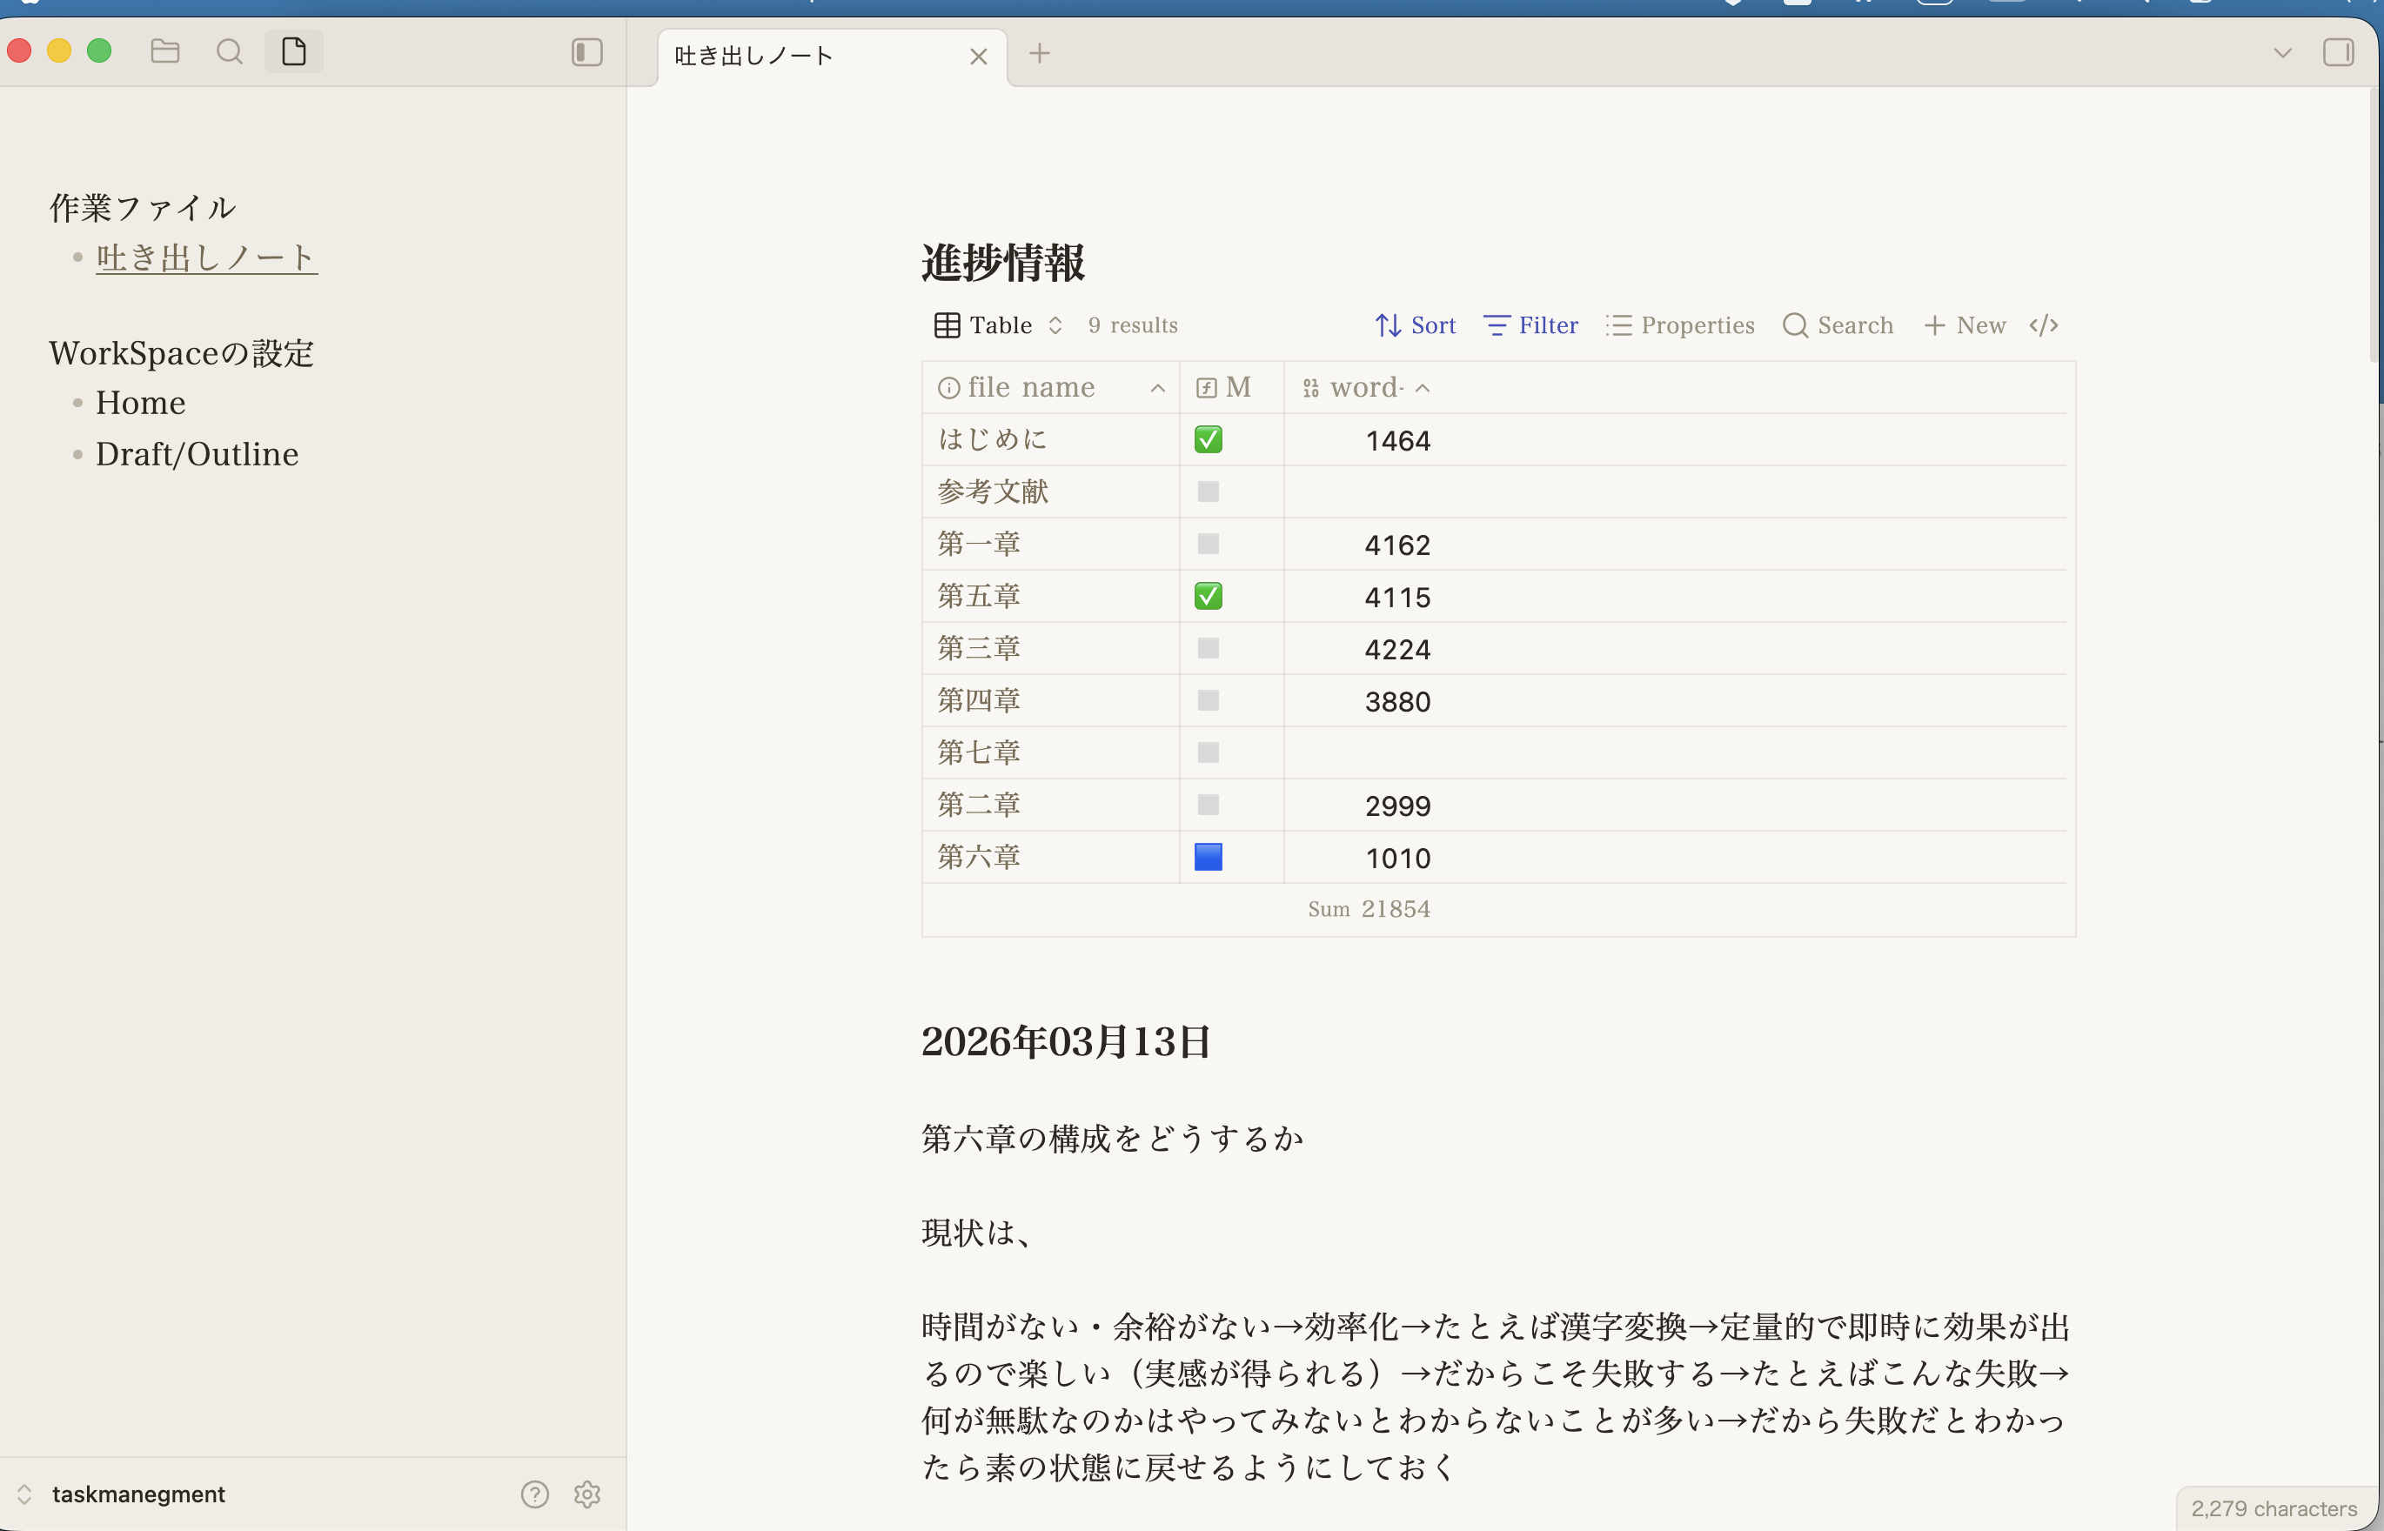Screen dimensions: 2384x1531
Task: Click the Table grid icon
Action: pyautogui.click(x=947, y=325)
